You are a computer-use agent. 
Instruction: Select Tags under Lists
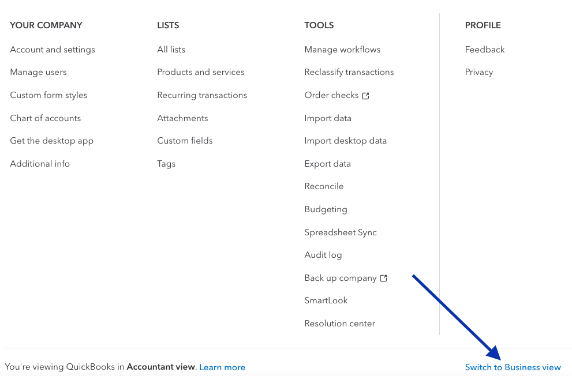166,164
